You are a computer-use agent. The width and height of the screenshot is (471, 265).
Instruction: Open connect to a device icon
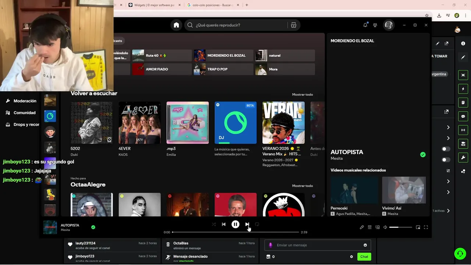378,227
